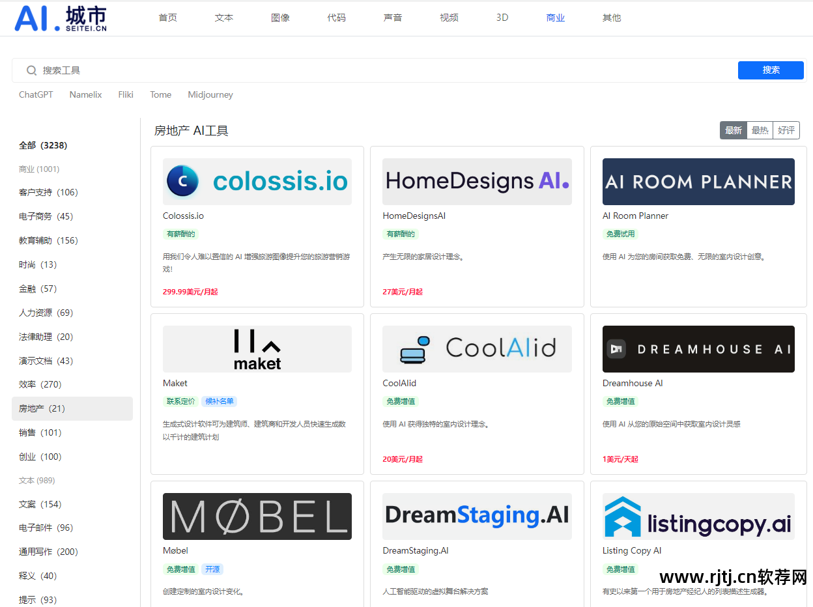Open the CoolAIid logo banner
Image resolution: width=813 pixels, height=607 pixels.
point(477,349)
